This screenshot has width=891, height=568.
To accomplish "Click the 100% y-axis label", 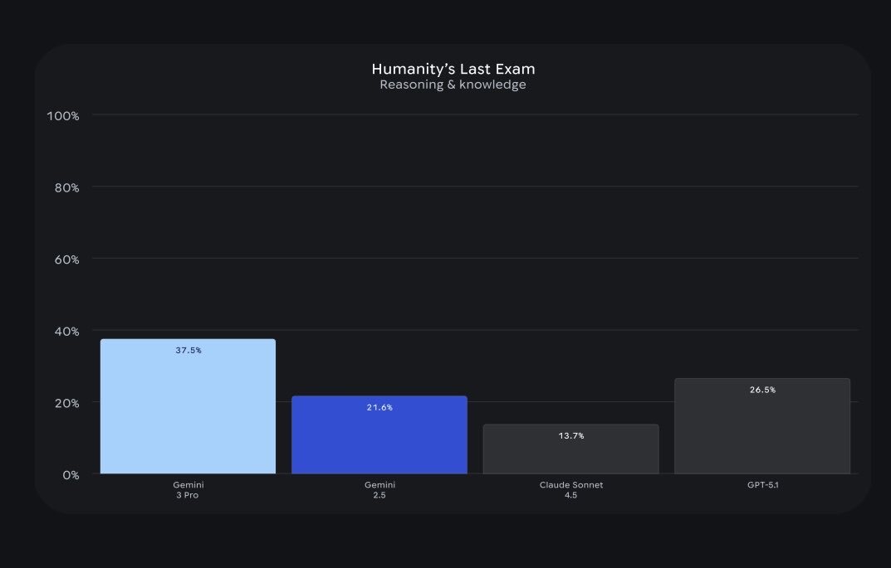I will coord(63,116).
